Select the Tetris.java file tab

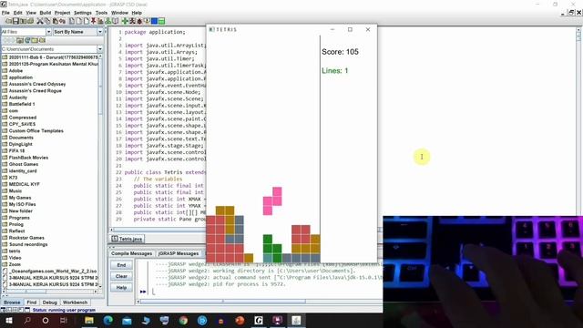[x=127, y=239]
